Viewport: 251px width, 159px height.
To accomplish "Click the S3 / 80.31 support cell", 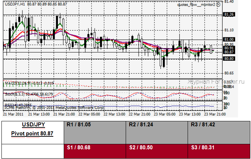I will coord(219,151).
